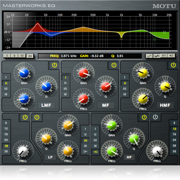Set graph range to 24 dB
180x180 pixels.
(x=30, y=56)
